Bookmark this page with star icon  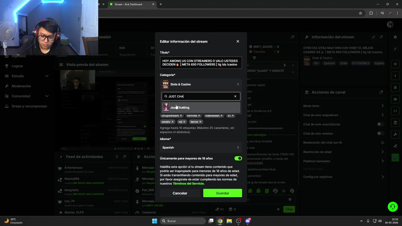[361, 13]
